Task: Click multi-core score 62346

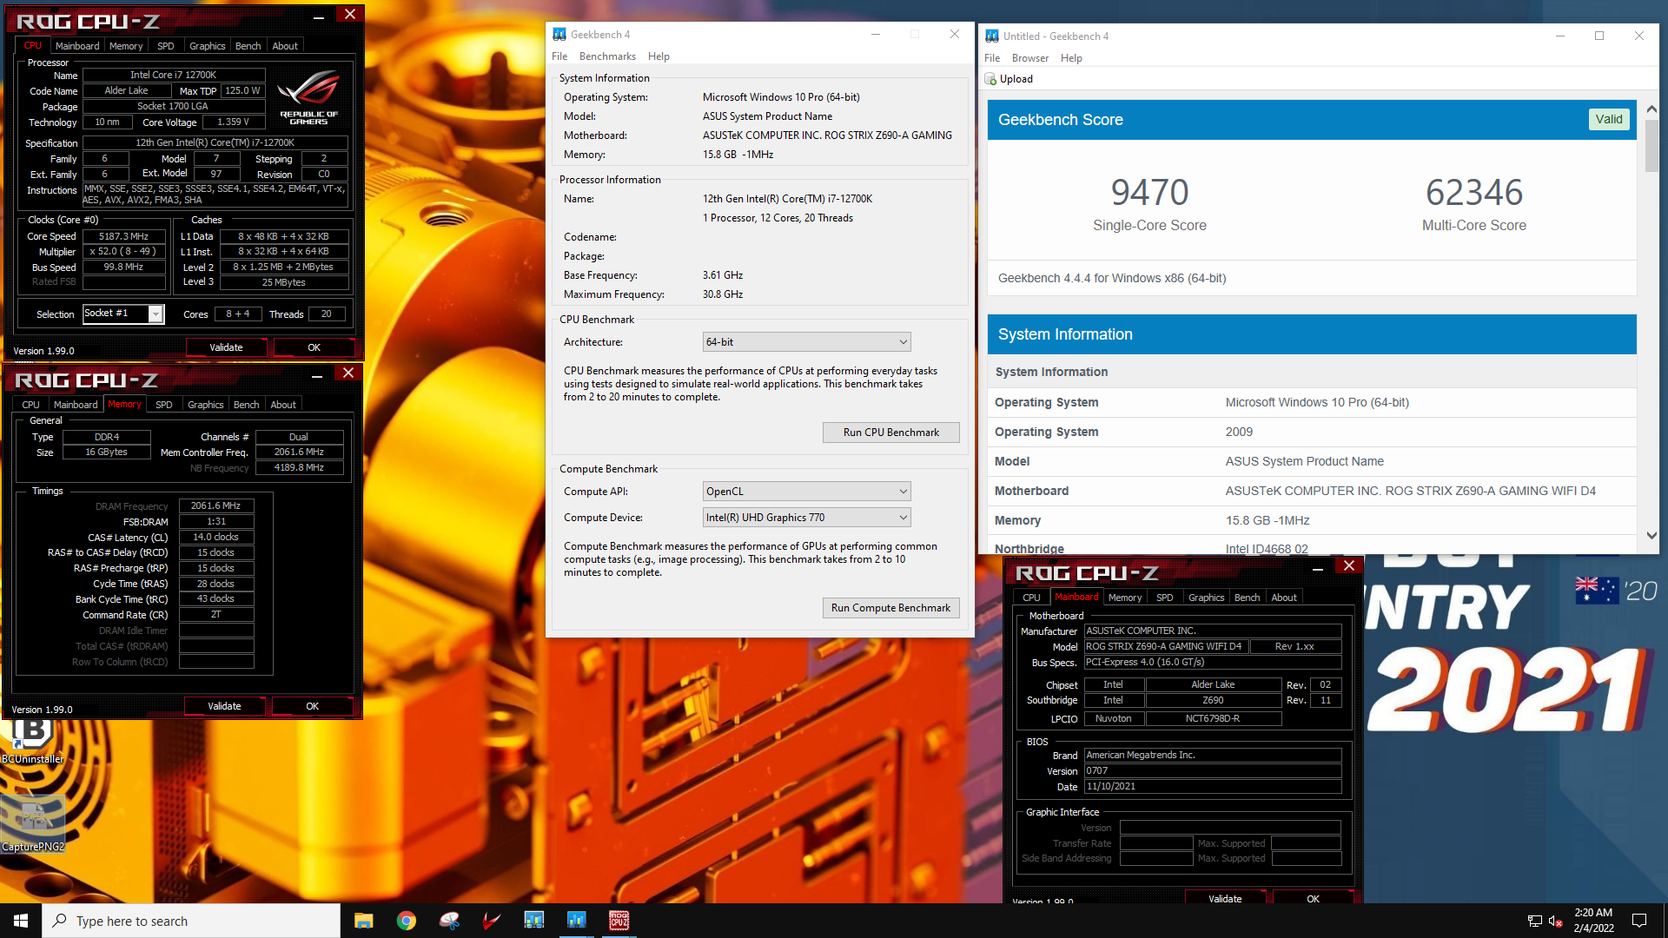Action: (1474, 192)
